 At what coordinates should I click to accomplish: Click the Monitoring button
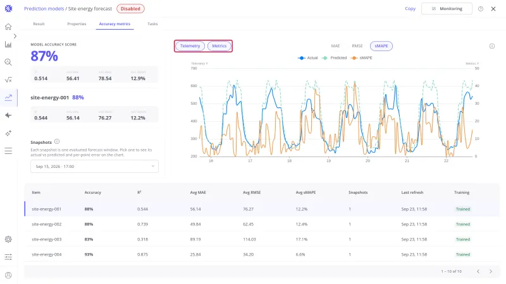point(447,9)
